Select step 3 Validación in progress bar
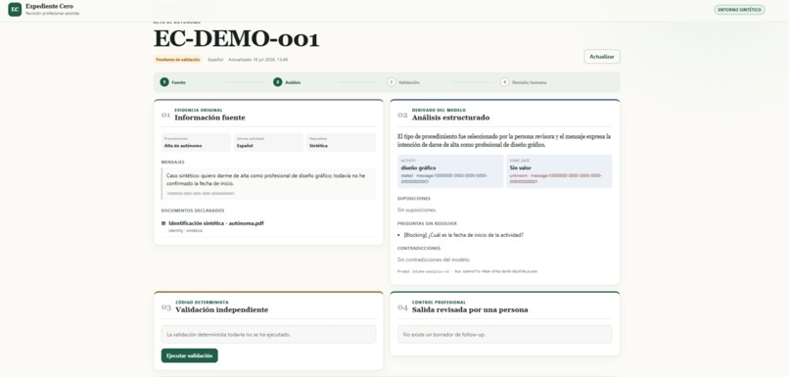This screenshot has height=377, width=789. (403, 82)
